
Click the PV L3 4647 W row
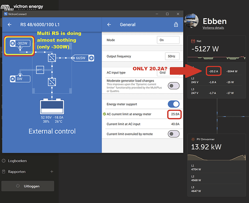click(217, 189)
